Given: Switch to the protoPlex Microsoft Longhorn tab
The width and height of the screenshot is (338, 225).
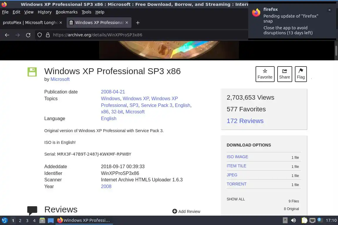Looking at the screenshot, I should (30, 23).
